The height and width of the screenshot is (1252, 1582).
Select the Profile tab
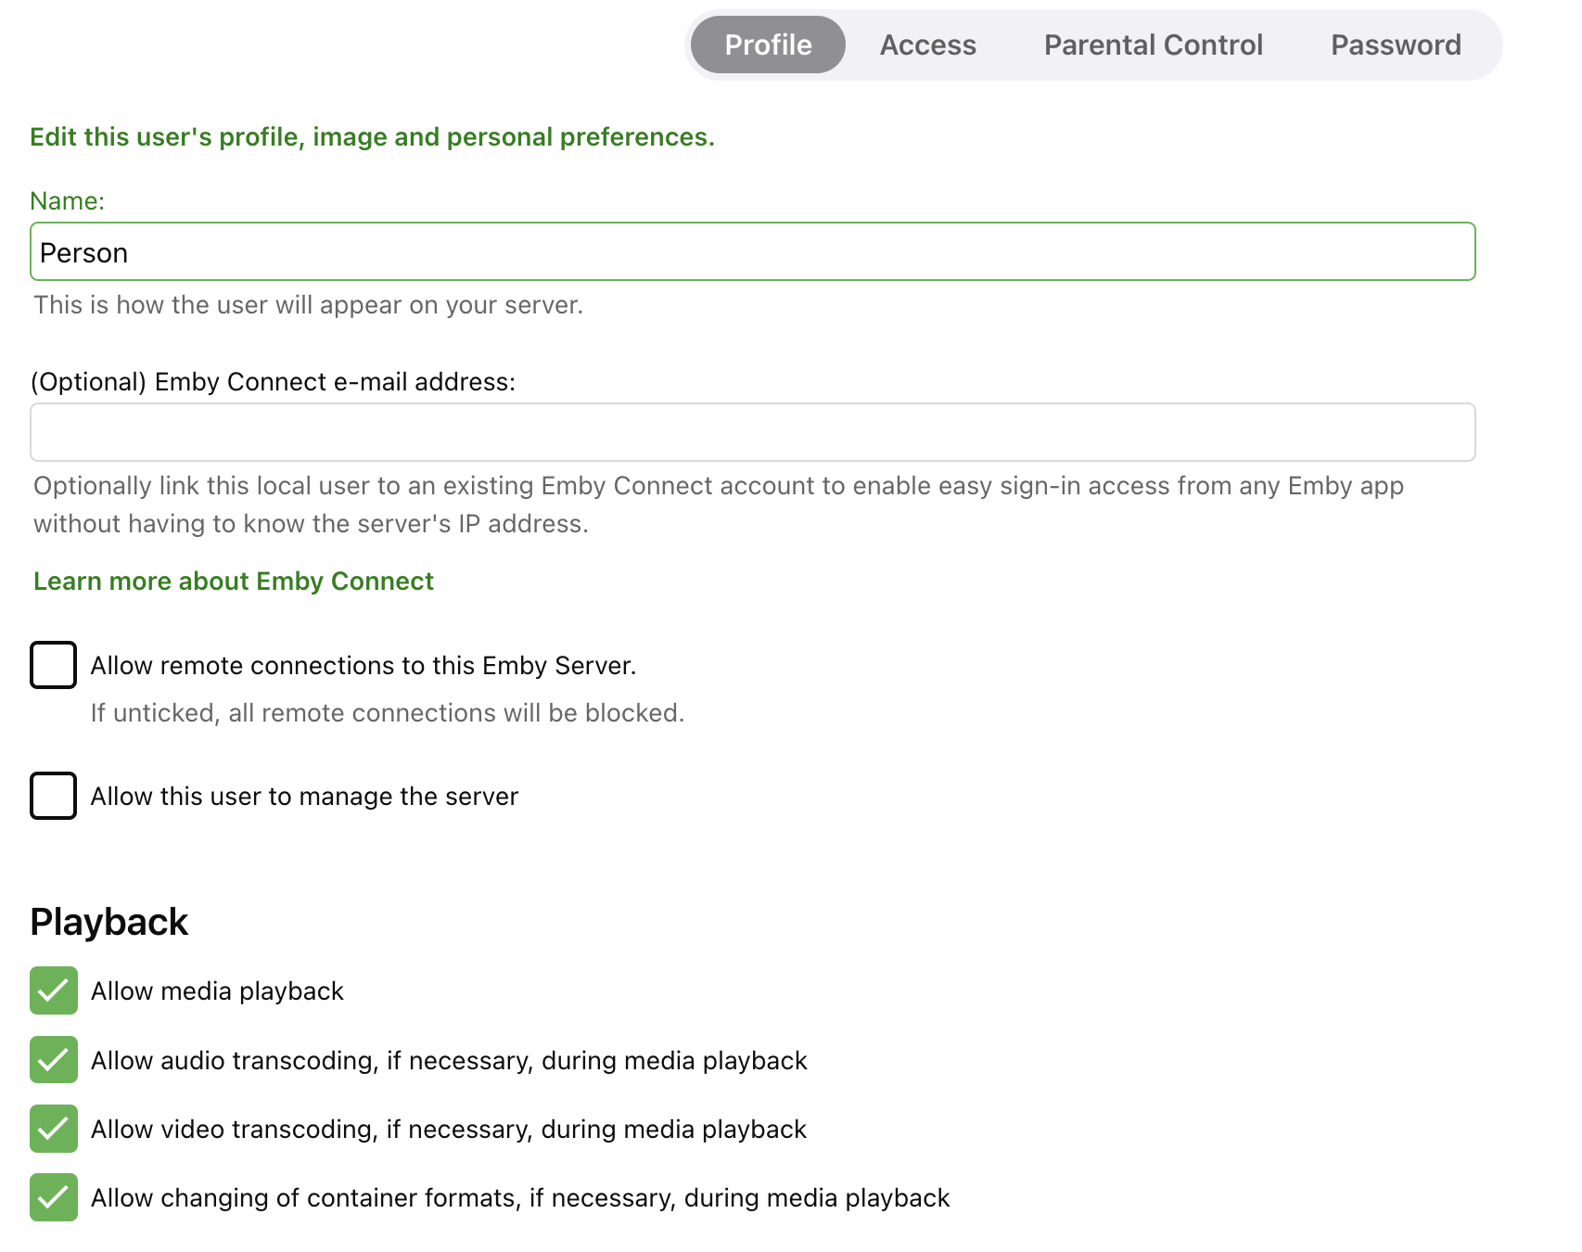[x=768, y=45]
